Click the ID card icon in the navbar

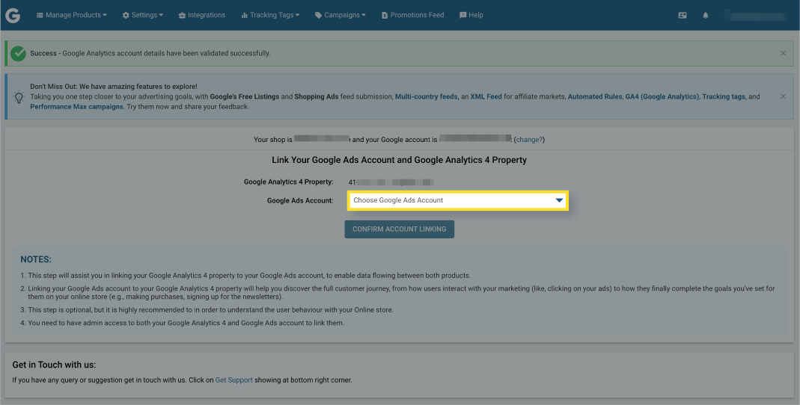pyautogui.click(x=683, y=15)
